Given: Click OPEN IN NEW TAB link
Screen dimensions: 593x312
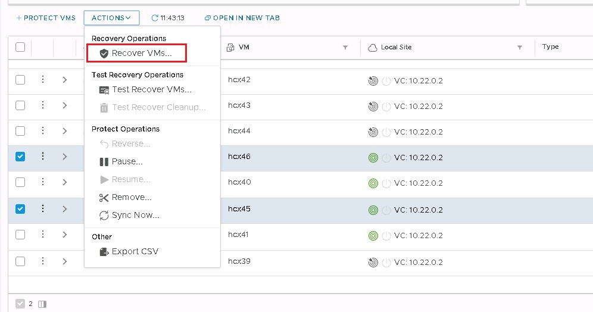Looking at the screenshot, I should (242, 18).
